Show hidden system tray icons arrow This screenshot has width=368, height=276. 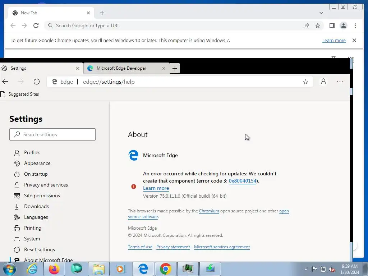[305, 269]
